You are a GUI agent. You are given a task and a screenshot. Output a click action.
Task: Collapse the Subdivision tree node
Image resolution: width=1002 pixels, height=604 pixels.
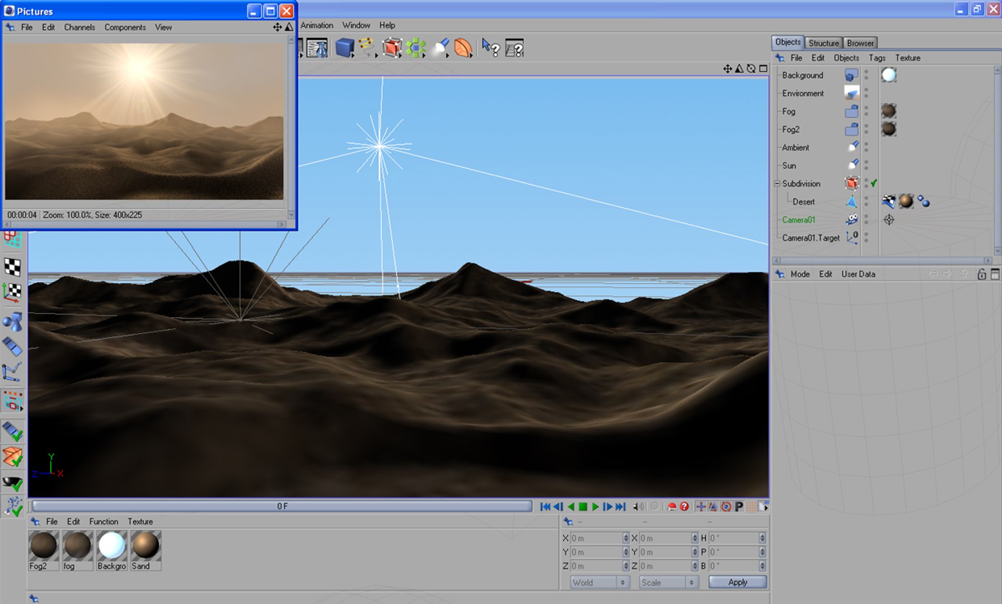tap(777, 183)
